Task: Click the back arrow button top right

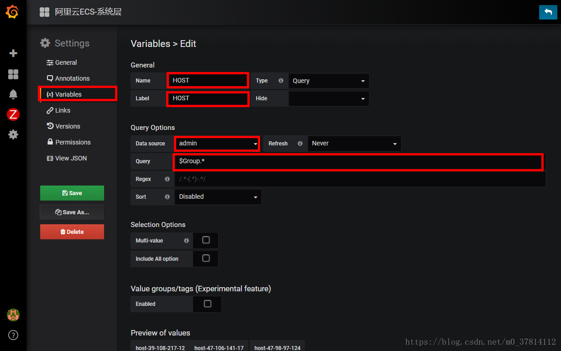Action: pyautogui.click(x=548, y=12)
